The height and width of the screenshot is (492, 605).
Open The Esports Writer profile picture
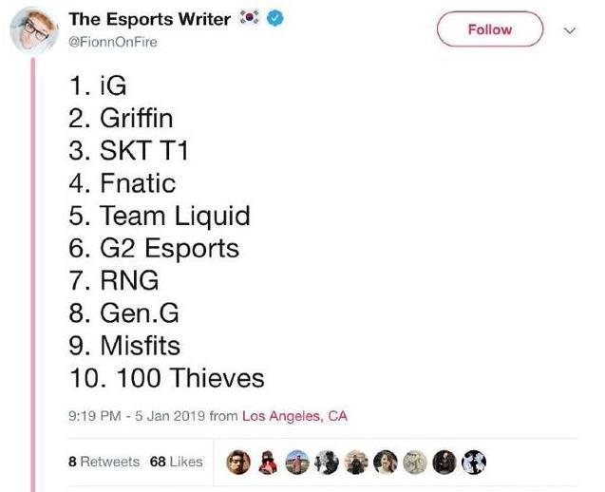(x=34, y=30)
